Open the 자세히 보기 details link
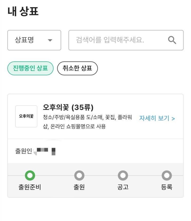This screenshot has height=221, width=191. (x=157, y=118)
